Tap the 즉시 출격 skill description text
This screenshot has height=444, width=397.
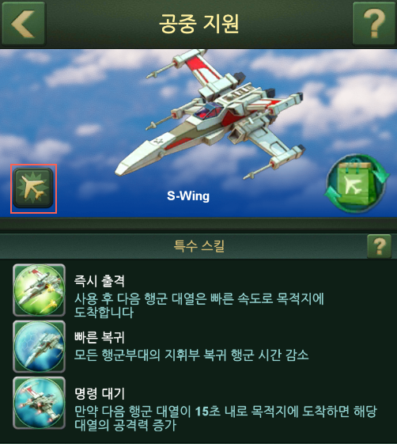[199, 305]
